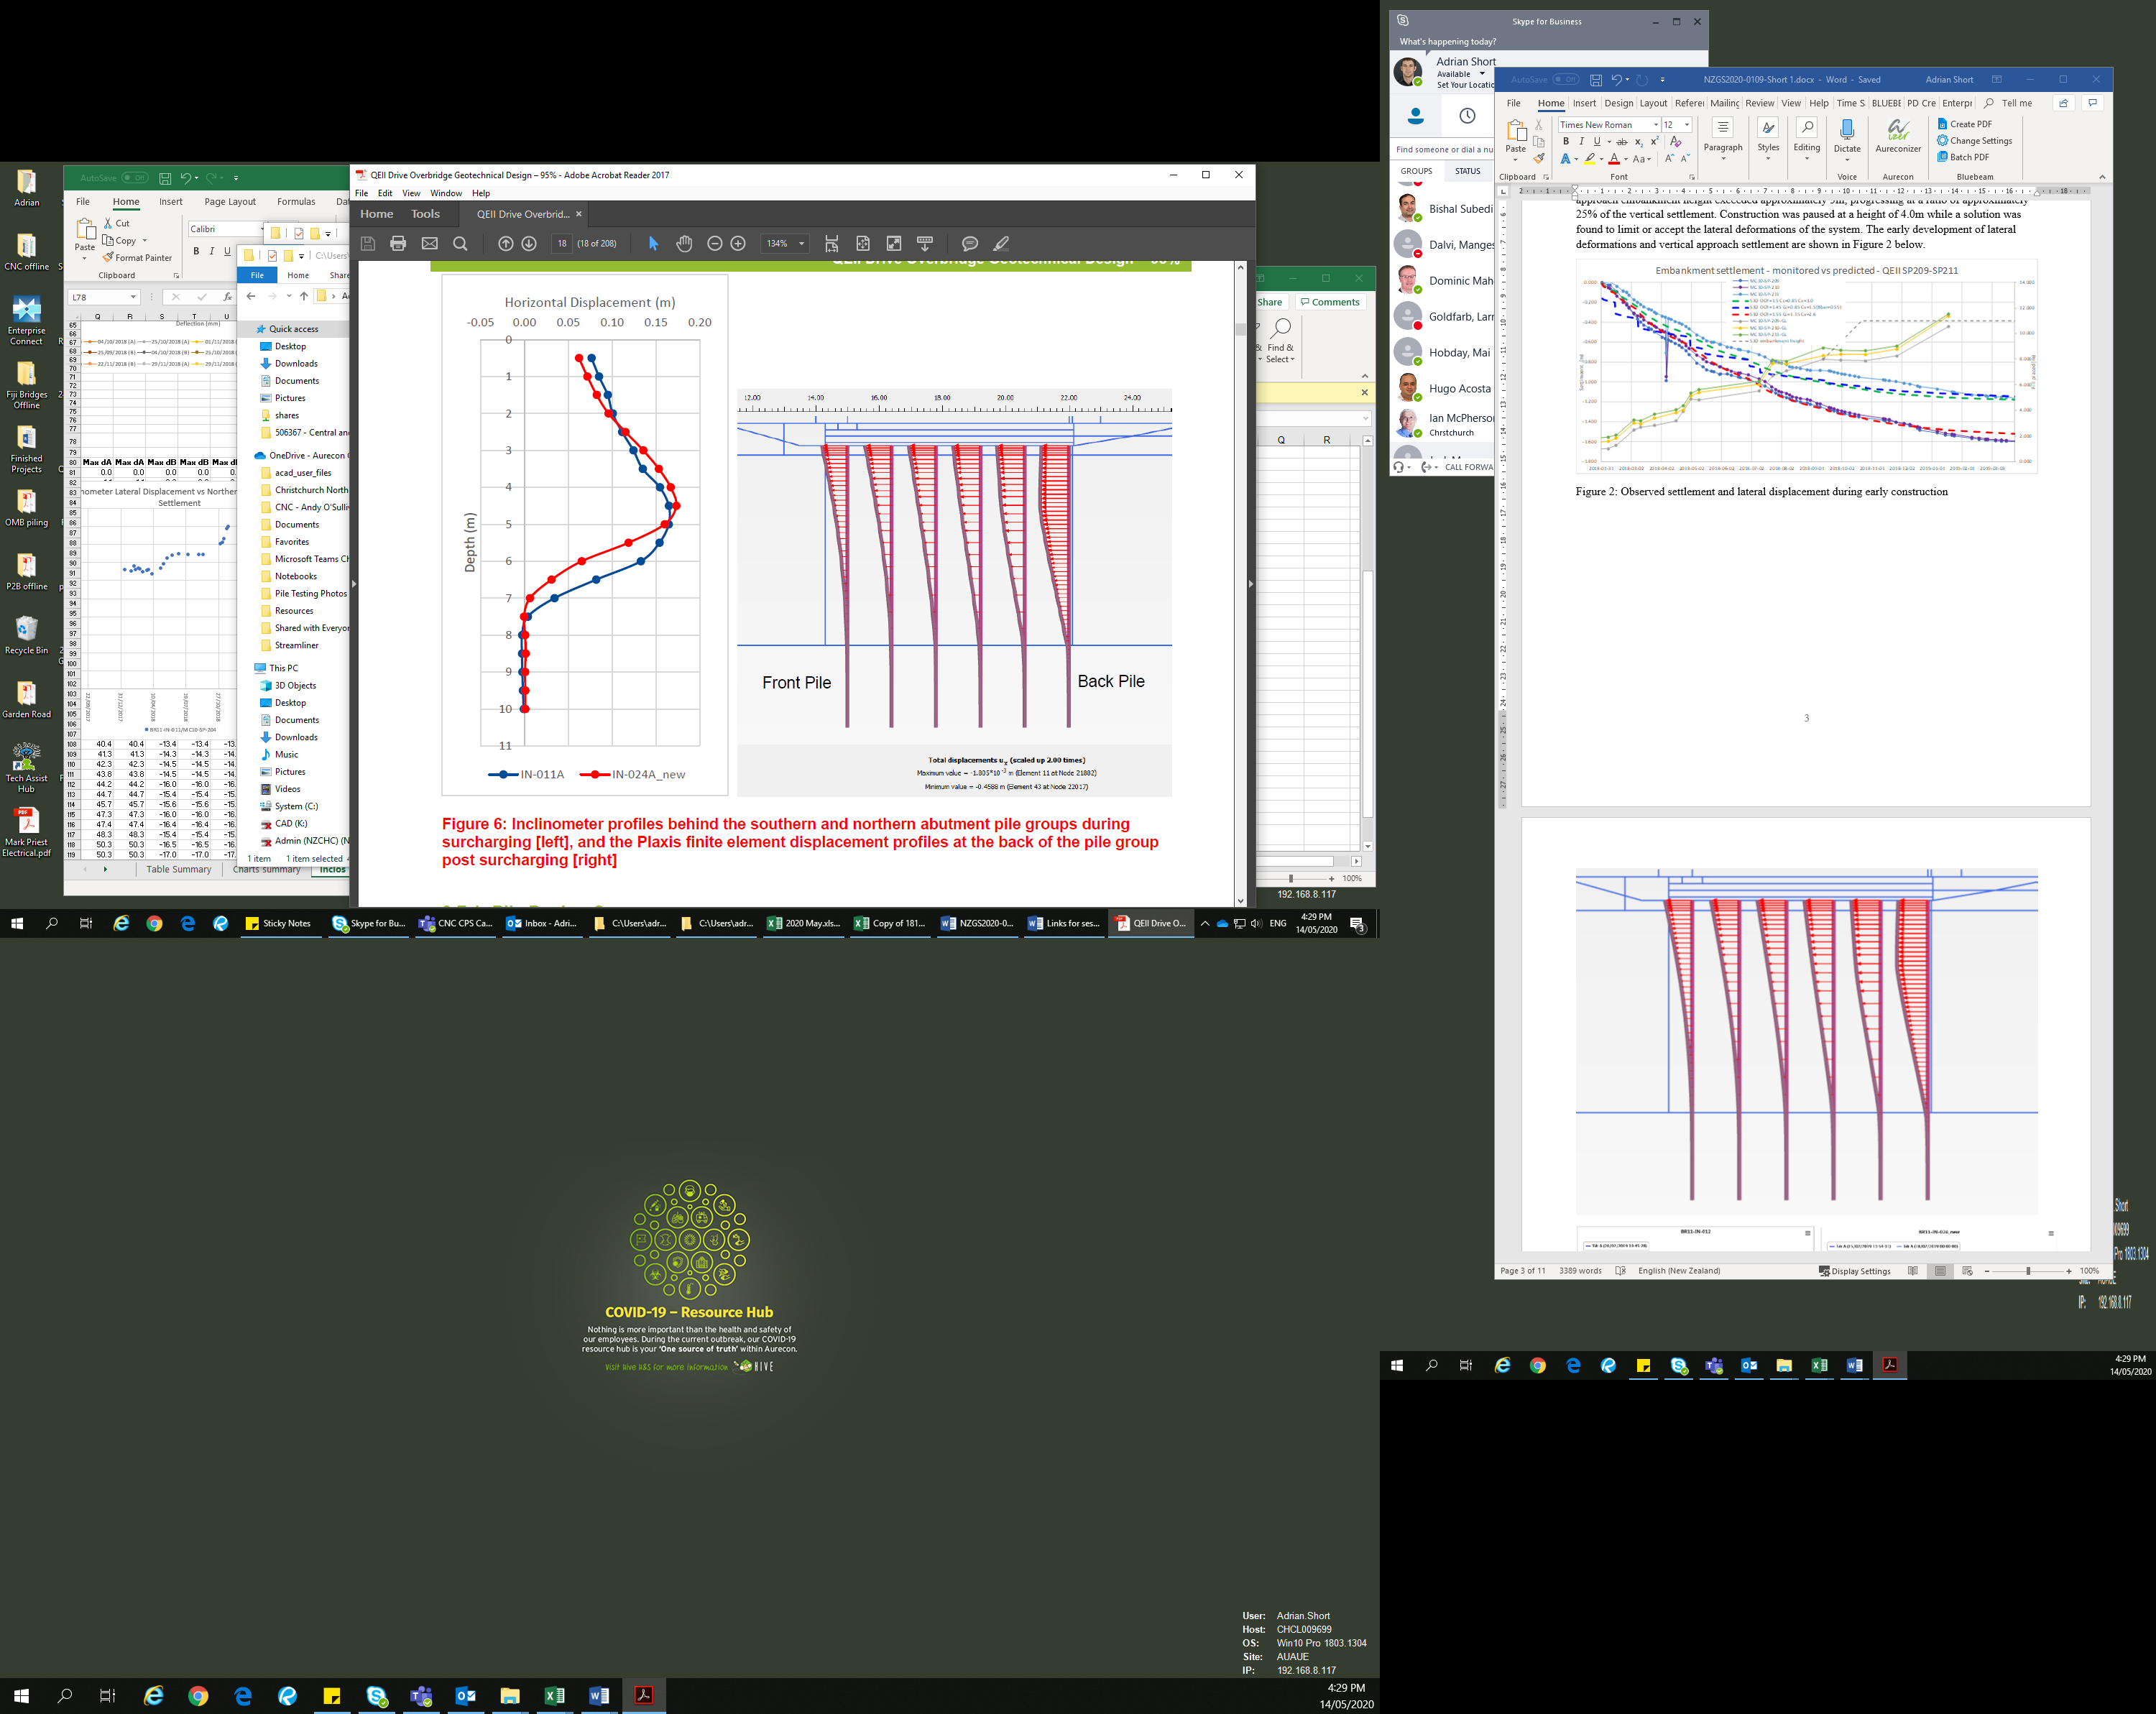Zoom in with Acrobat plus icon
This screenshot has width=2156, height=1714.
(x=738, y=243)
